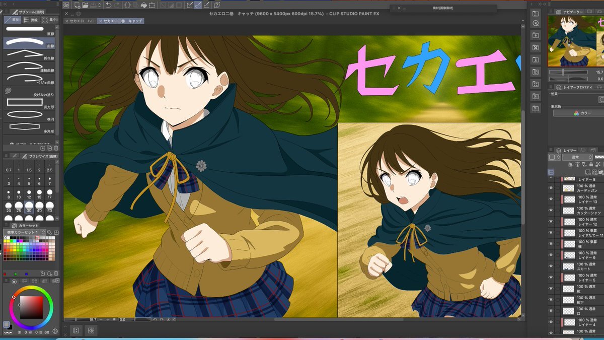Image resolution: width=604 pixels, height=340 pixels.
Task: Toggle visibility of レイヤー 13
Action: 551,198
